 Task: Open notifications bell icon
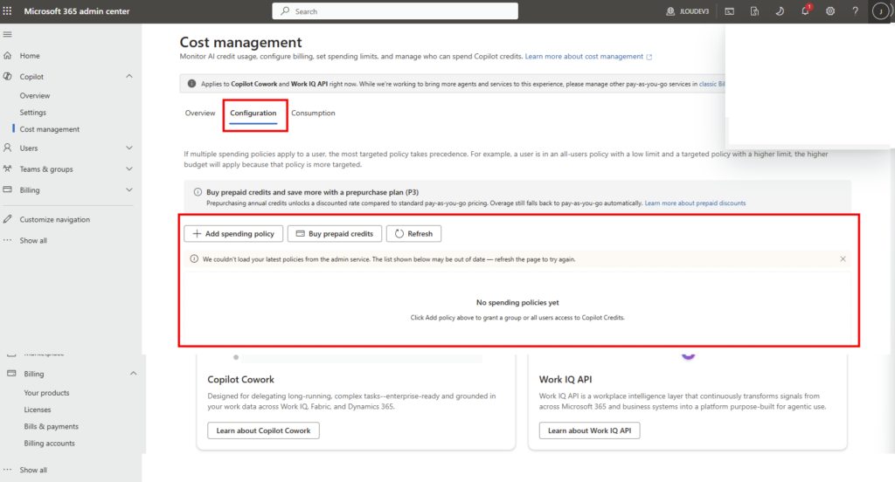tap(805, 10)
